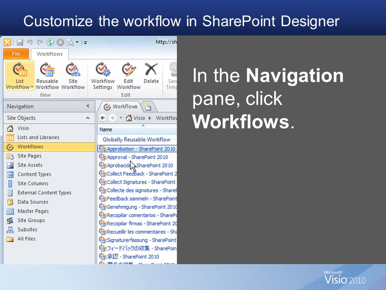Click the List Workflow ribbon button

19,76
